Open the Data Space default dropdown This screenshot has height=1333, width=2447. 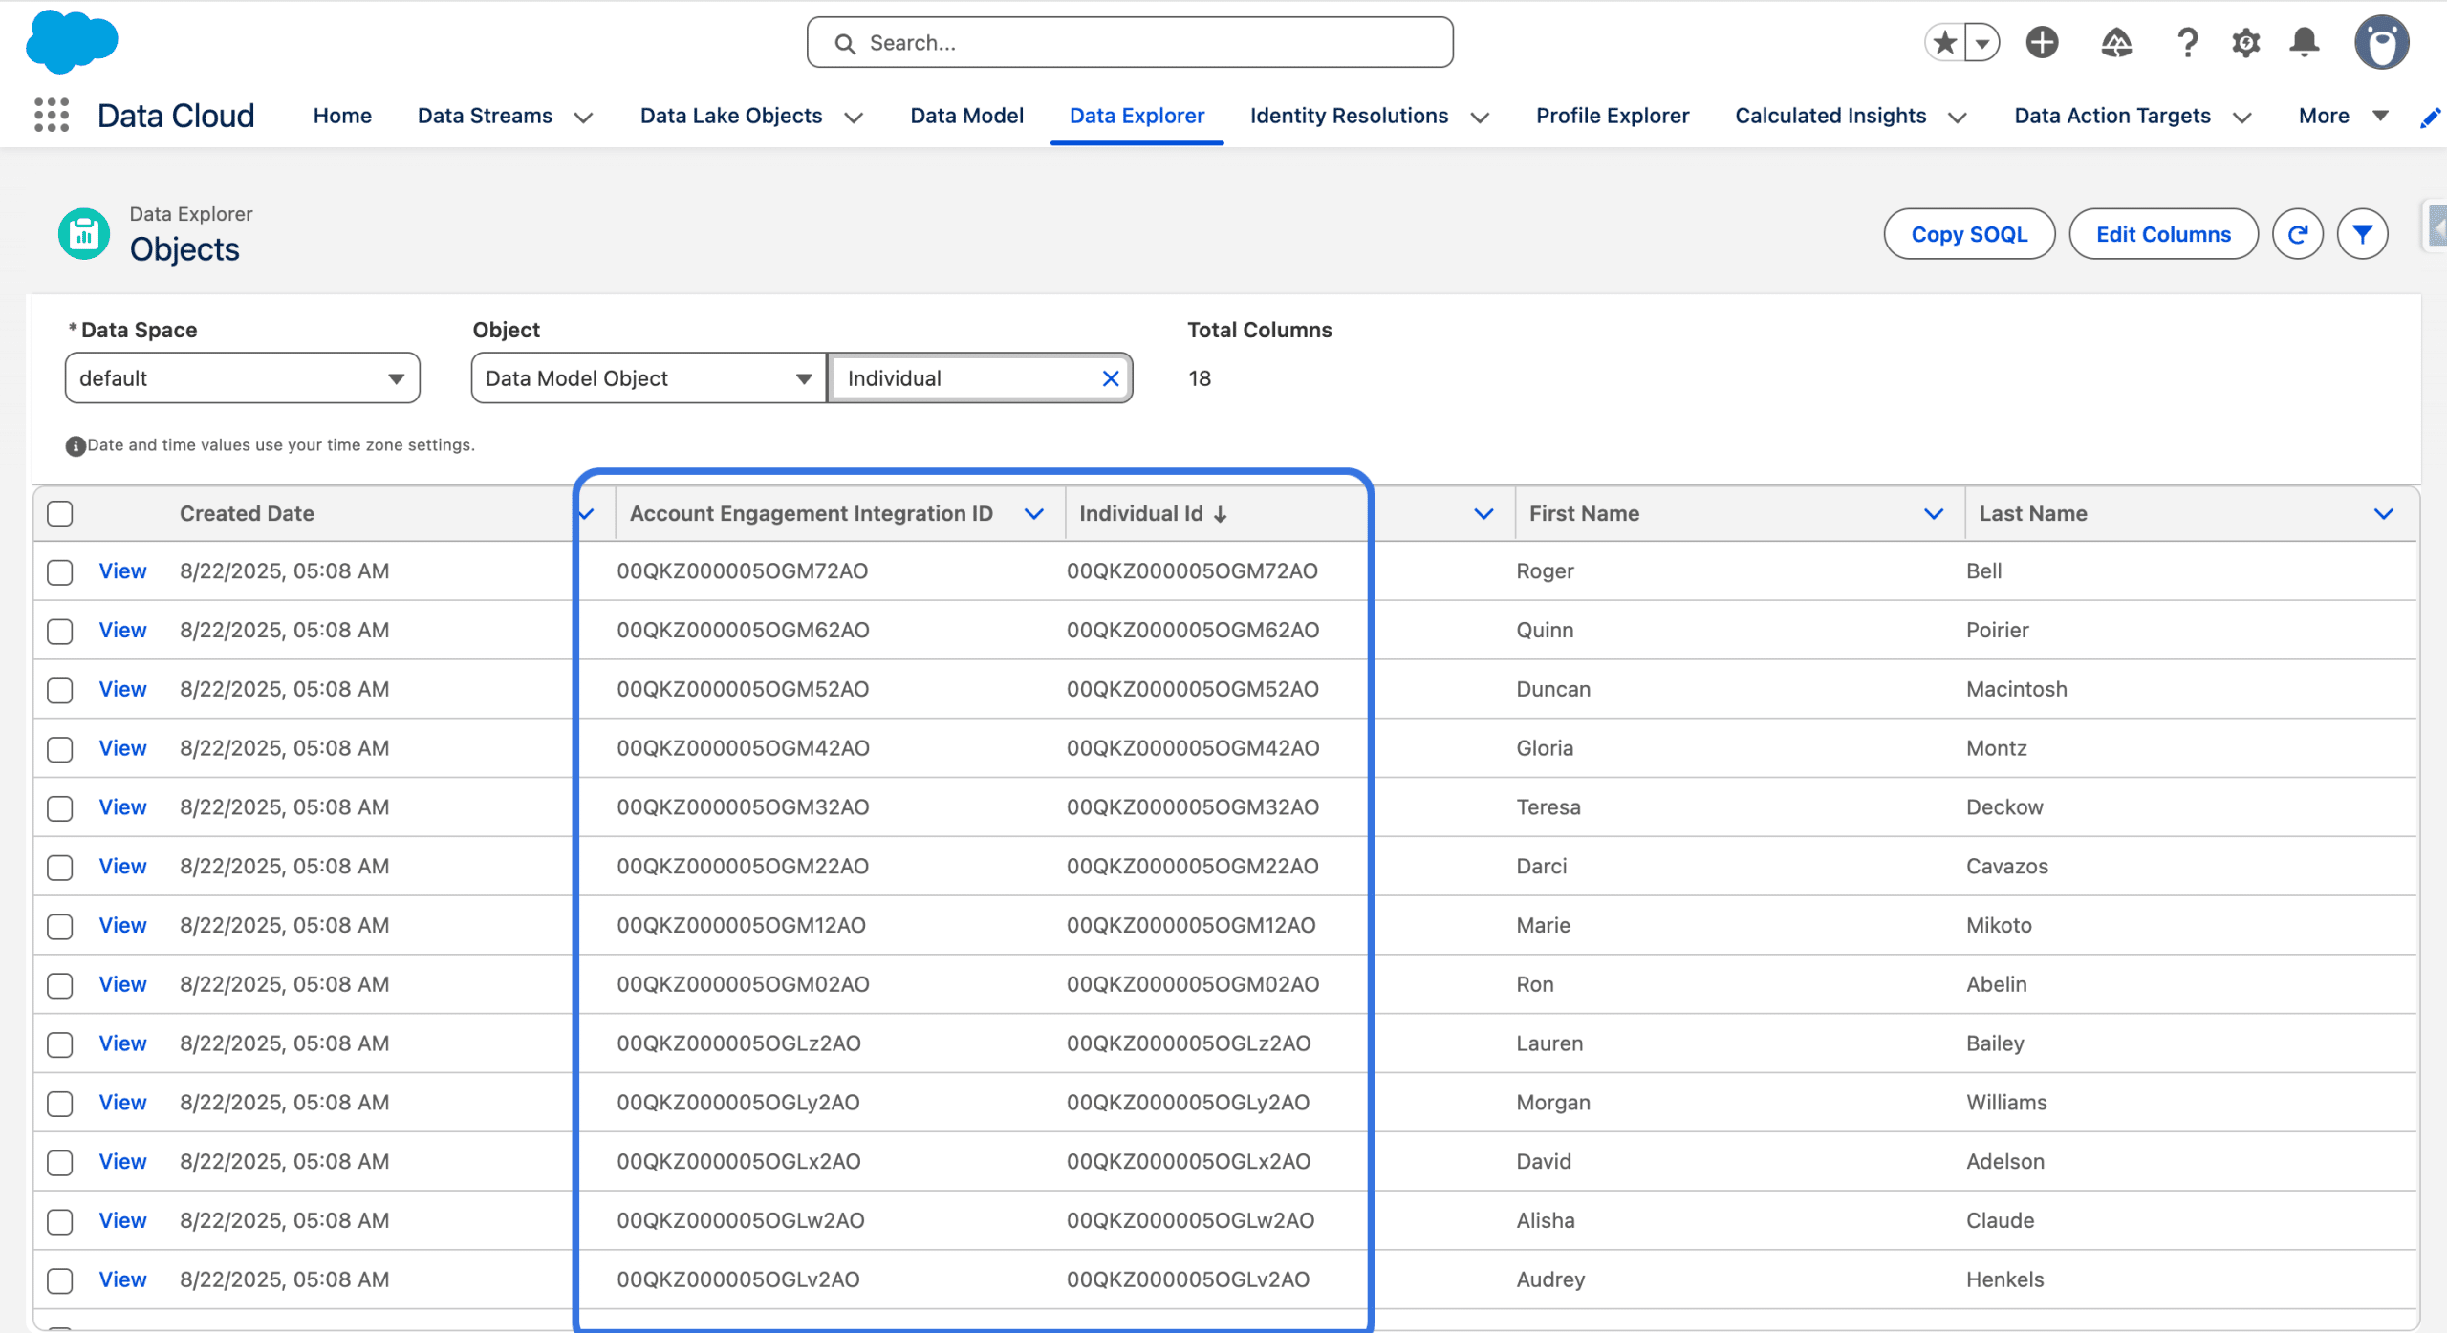(x=242, y=378)
